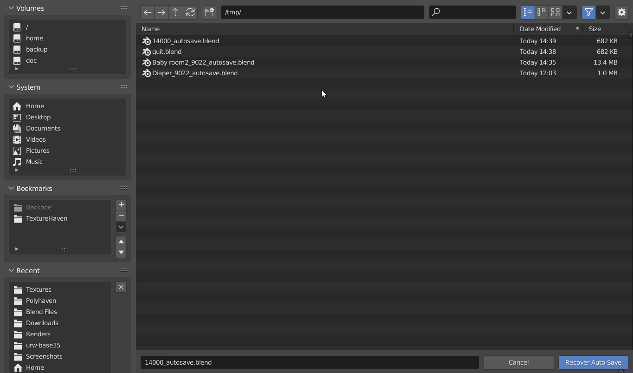Click the Recover Auto Save button

click(593, 362)
